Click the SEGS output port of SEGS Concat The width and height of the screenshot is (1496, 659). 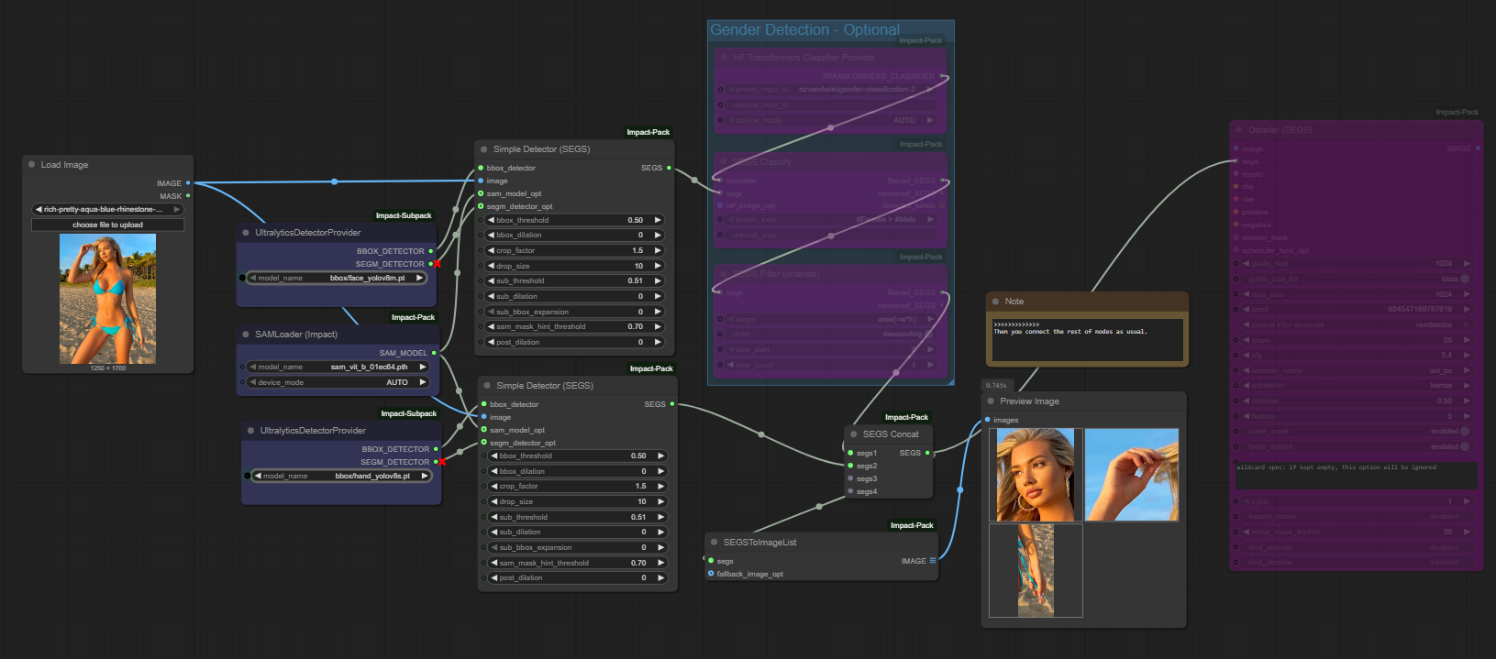(x=927, y=453)
